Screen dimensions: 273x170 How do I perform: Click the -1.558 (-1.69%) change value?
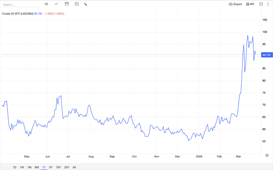tap(54, 14)
